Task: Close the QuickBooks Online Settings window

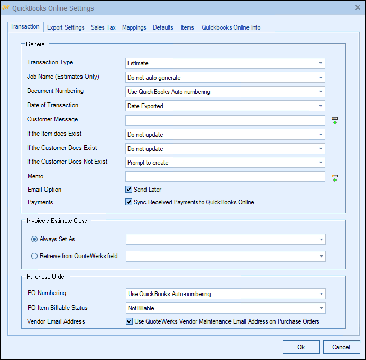Action: coord(358,8)
